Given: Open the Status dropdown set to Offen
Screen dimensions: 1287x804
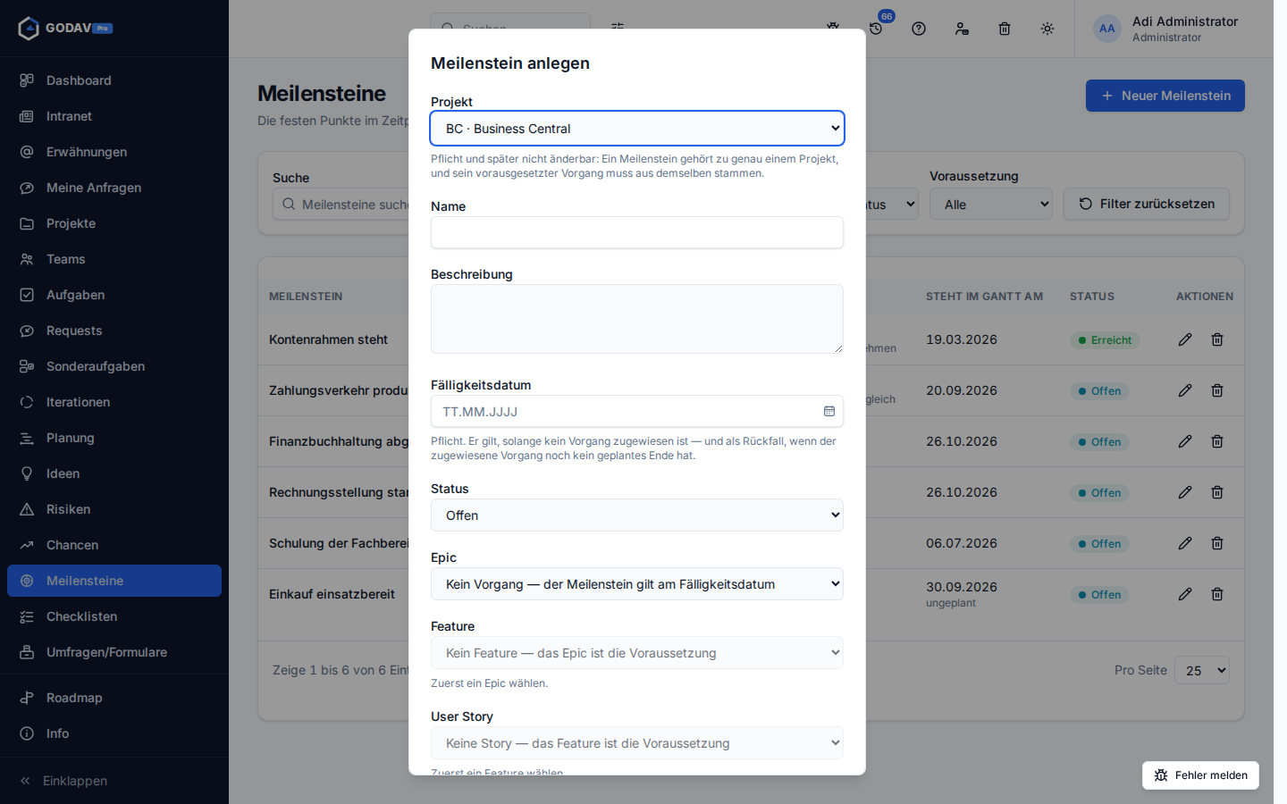Looking at the screenshot, I should tap(637, 515).
